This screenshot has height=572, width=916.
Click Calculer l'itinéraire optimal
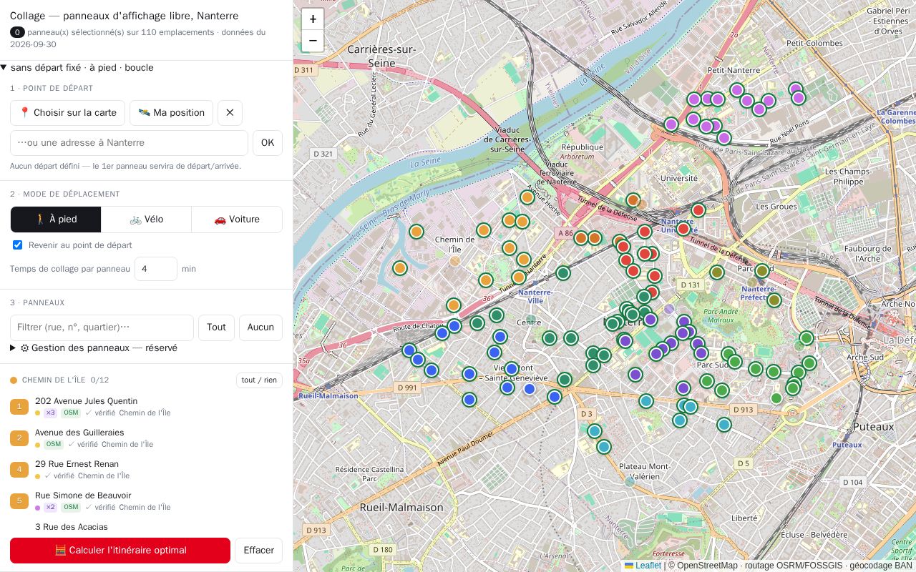click(120, 551)
